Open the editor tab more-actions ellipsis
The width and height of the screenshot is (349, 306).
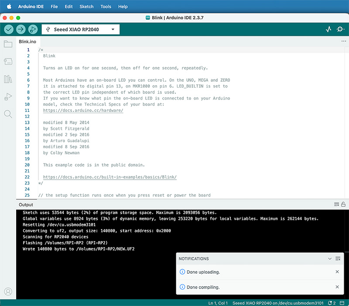(344, 41)
